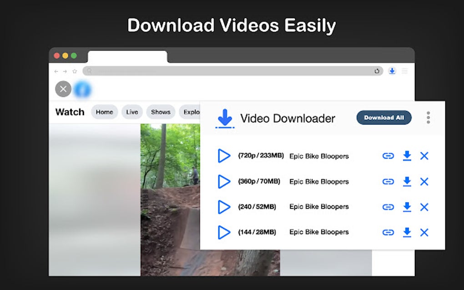This screenshot has width=464, height=290.
Task: Open the Video Downloader three-dot menu
Action: 428,118
